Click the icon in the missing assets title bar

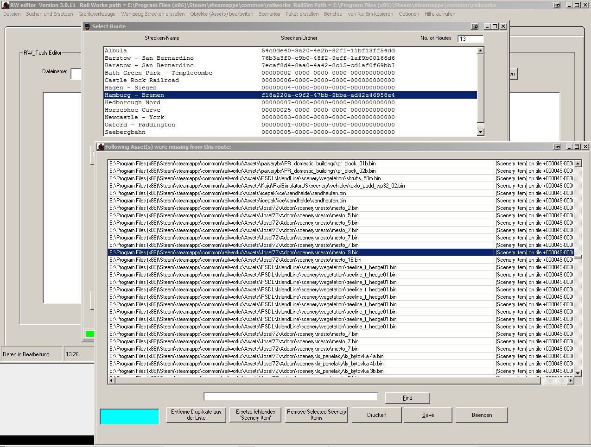click(x=101, y=147)
